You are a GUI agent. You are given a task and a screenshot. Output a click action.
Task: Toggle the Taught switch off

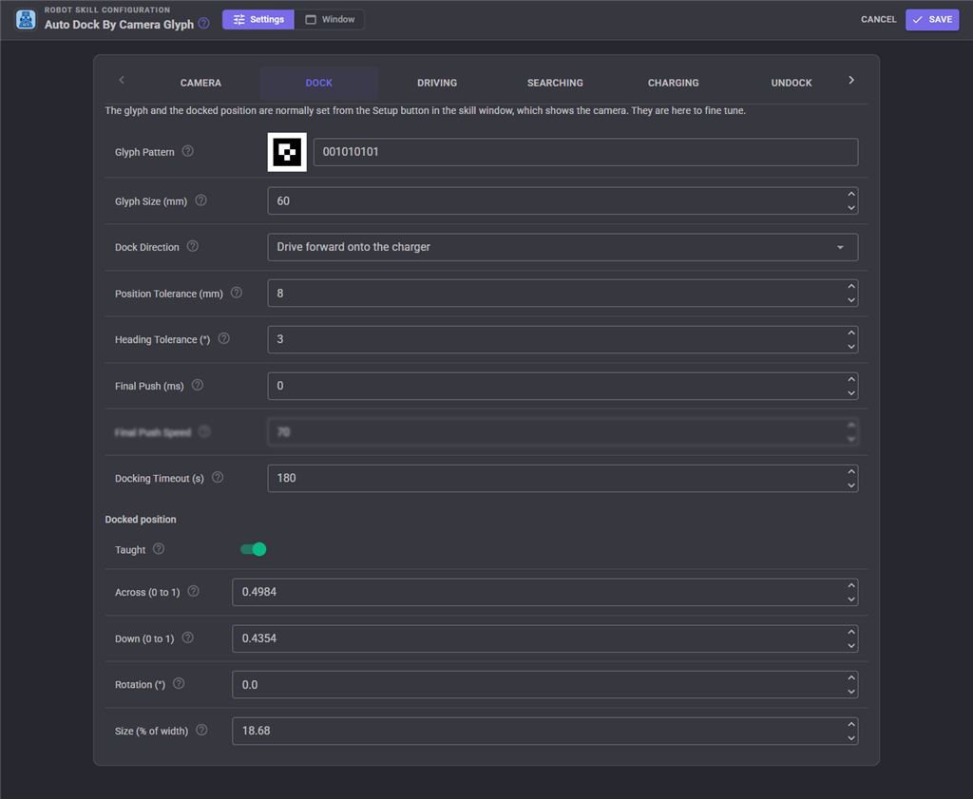click(x=253, y=550)
